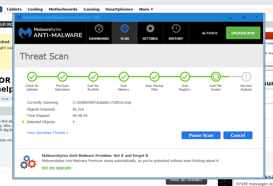Click the Pre-Scan Operations step checkmark
This screenshot has height=186, width=273.
(x=62, y=77)
